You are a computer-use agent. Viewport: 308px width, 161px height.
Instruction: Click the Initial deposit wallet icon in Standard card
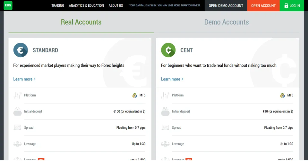click(17, 111)
